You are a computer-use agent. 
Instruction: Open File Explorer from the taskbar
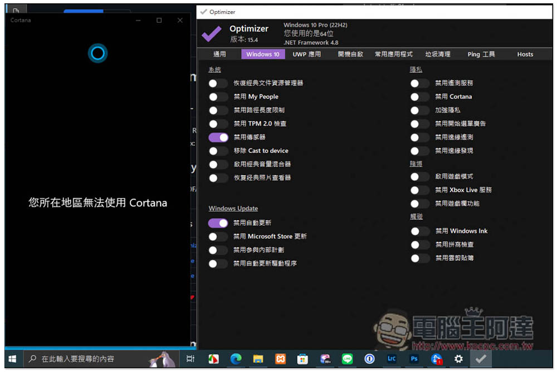(258, 359)
